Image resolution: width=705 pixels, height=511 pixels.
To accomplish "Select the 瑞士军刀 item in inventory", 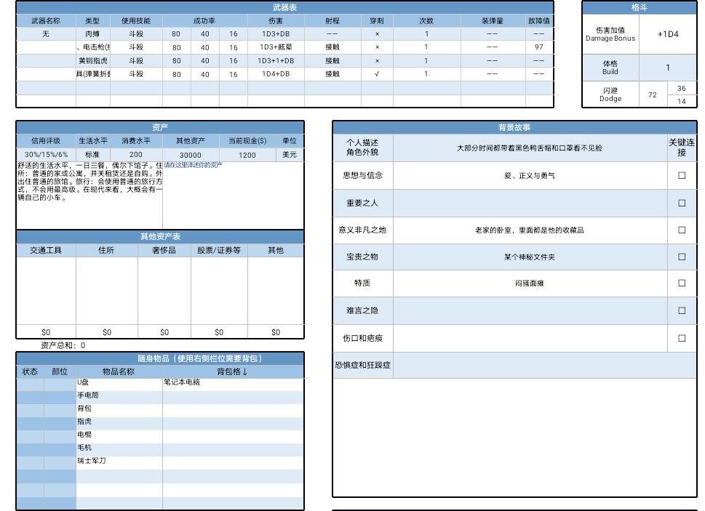I will [x=119, y=461].
